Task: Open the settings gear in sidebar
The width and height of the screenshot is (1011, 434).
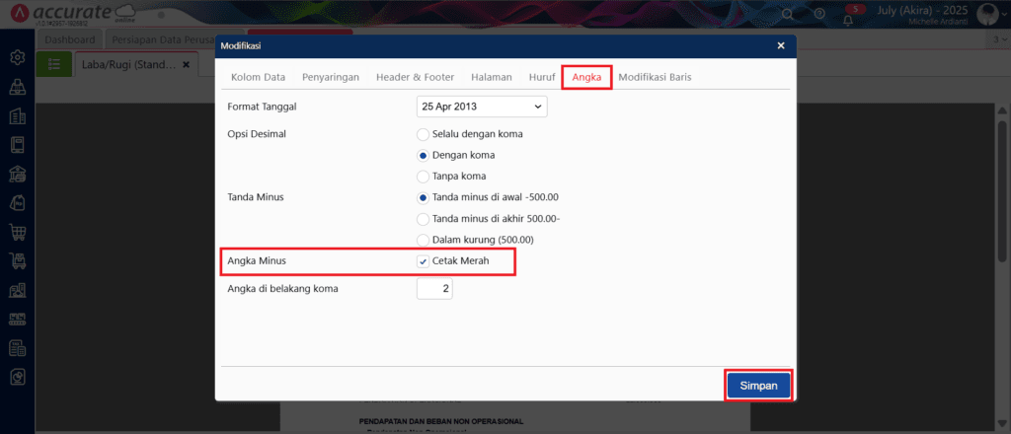Action: (17, 57)
